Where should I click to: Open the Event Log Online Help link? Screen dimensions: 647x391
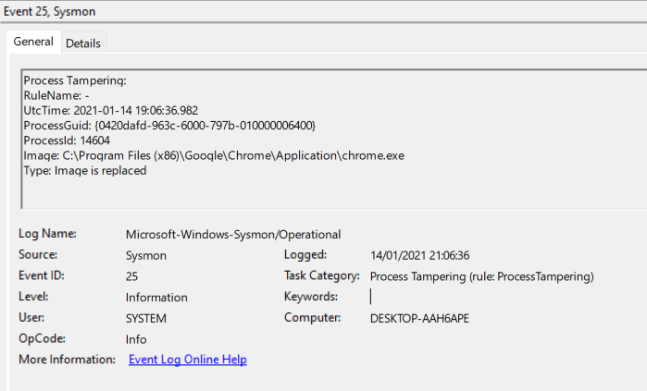tap(188, 360)
